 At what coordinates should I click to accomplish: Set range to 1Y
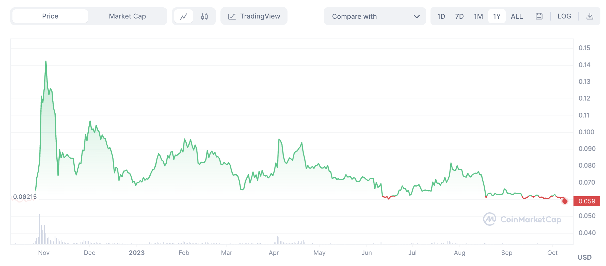(497, 16)
